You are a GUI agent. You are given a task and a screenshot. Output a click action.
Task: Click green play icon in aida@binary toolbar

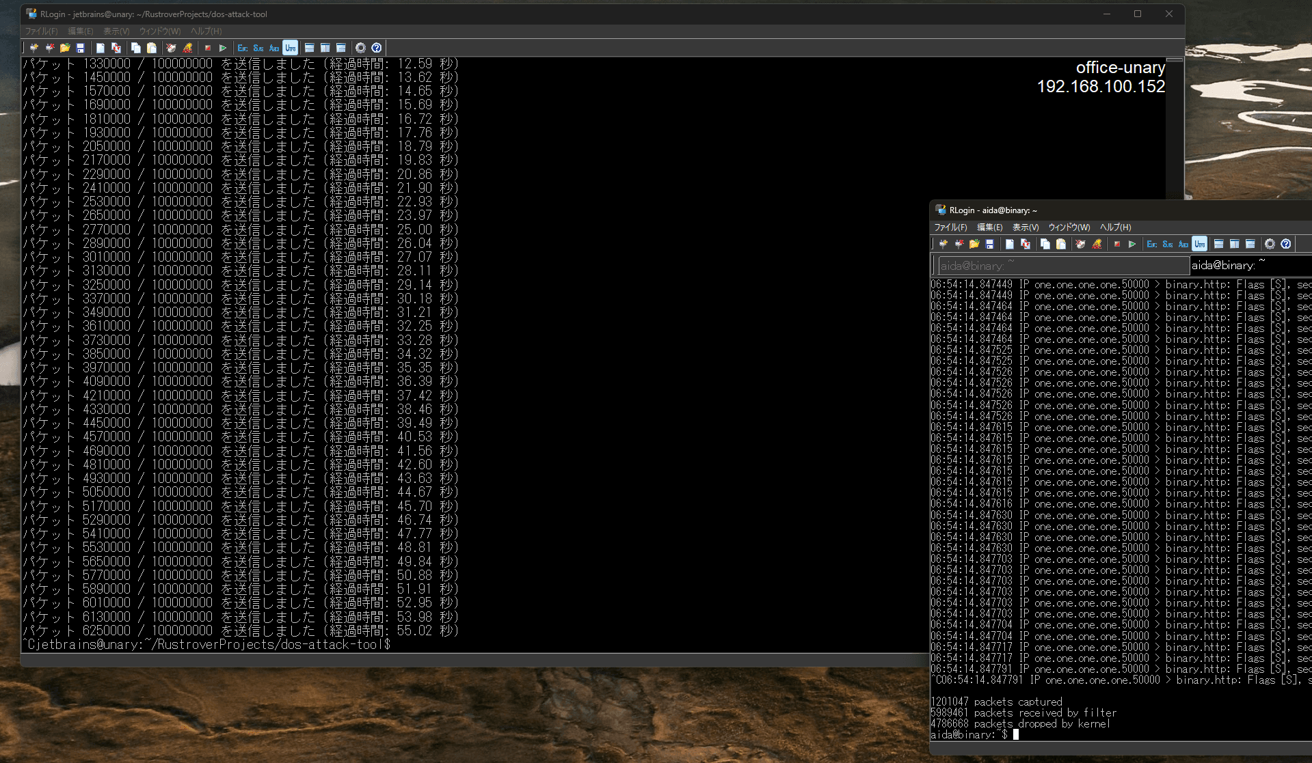tap(1132, 244)
